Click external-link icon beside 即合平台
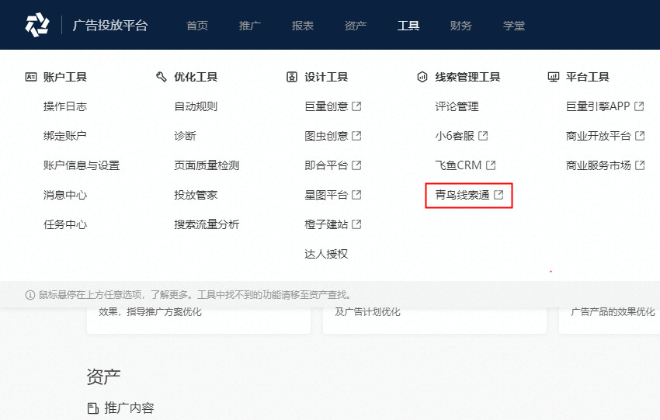The image size is (660, 420). pyautogui.click(x=356, y=165)
